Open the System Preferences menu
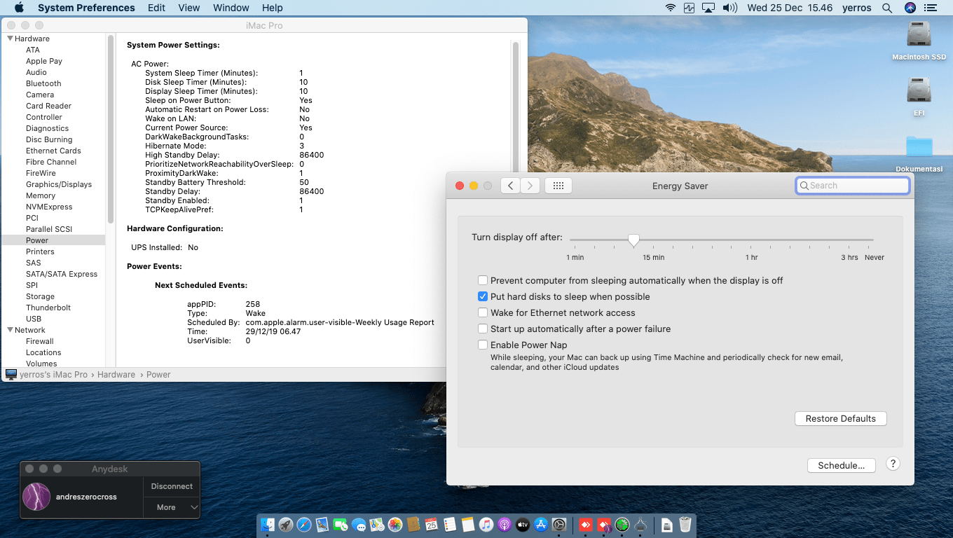Screen dimensions: 953x538 tap(86, 8)
